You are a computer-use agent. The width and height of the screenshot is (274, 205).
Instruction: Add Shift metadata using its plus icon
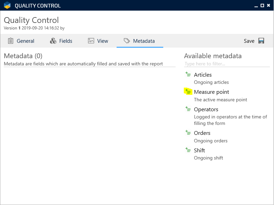(x=188, y=150)
